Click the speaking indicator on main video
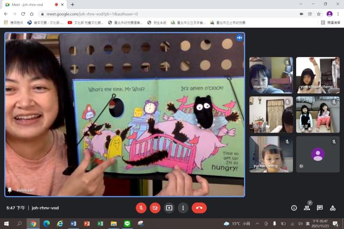 pyautogui.click(x=240, y=38)
